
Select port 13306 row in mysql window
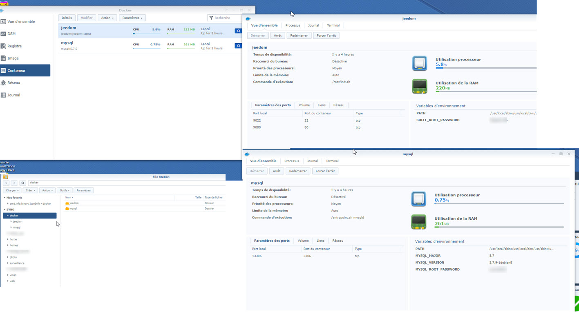327,256
